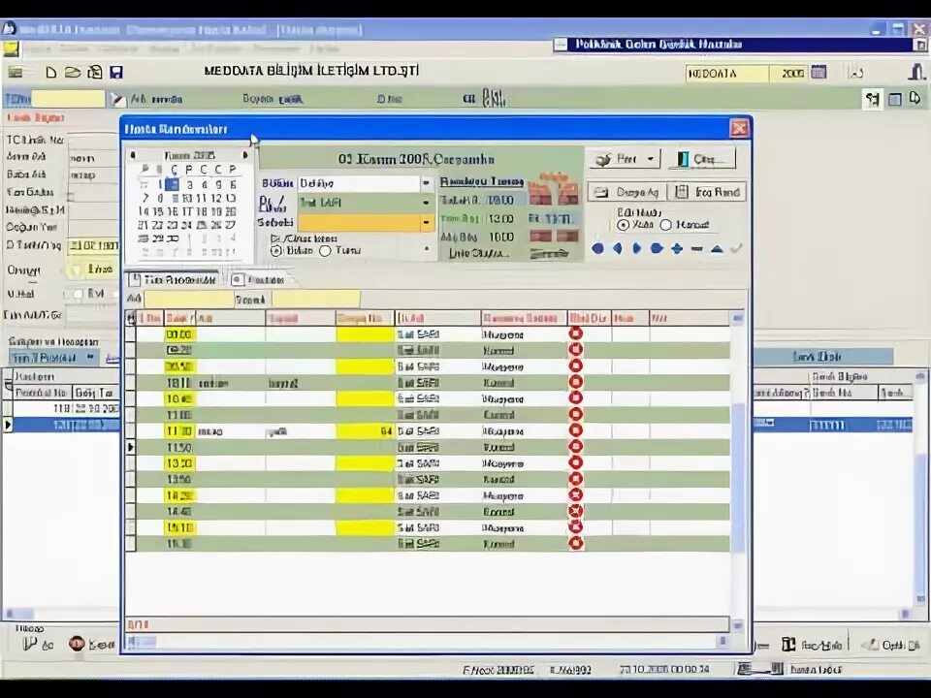Open the orange combo dropdown arrow
This screenshot has height=698, width=931.
tap(426, 223)
